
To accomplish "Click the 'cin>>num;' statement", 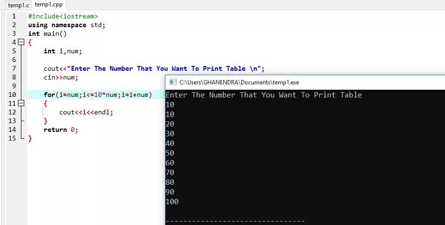I will tap(61, 77).
